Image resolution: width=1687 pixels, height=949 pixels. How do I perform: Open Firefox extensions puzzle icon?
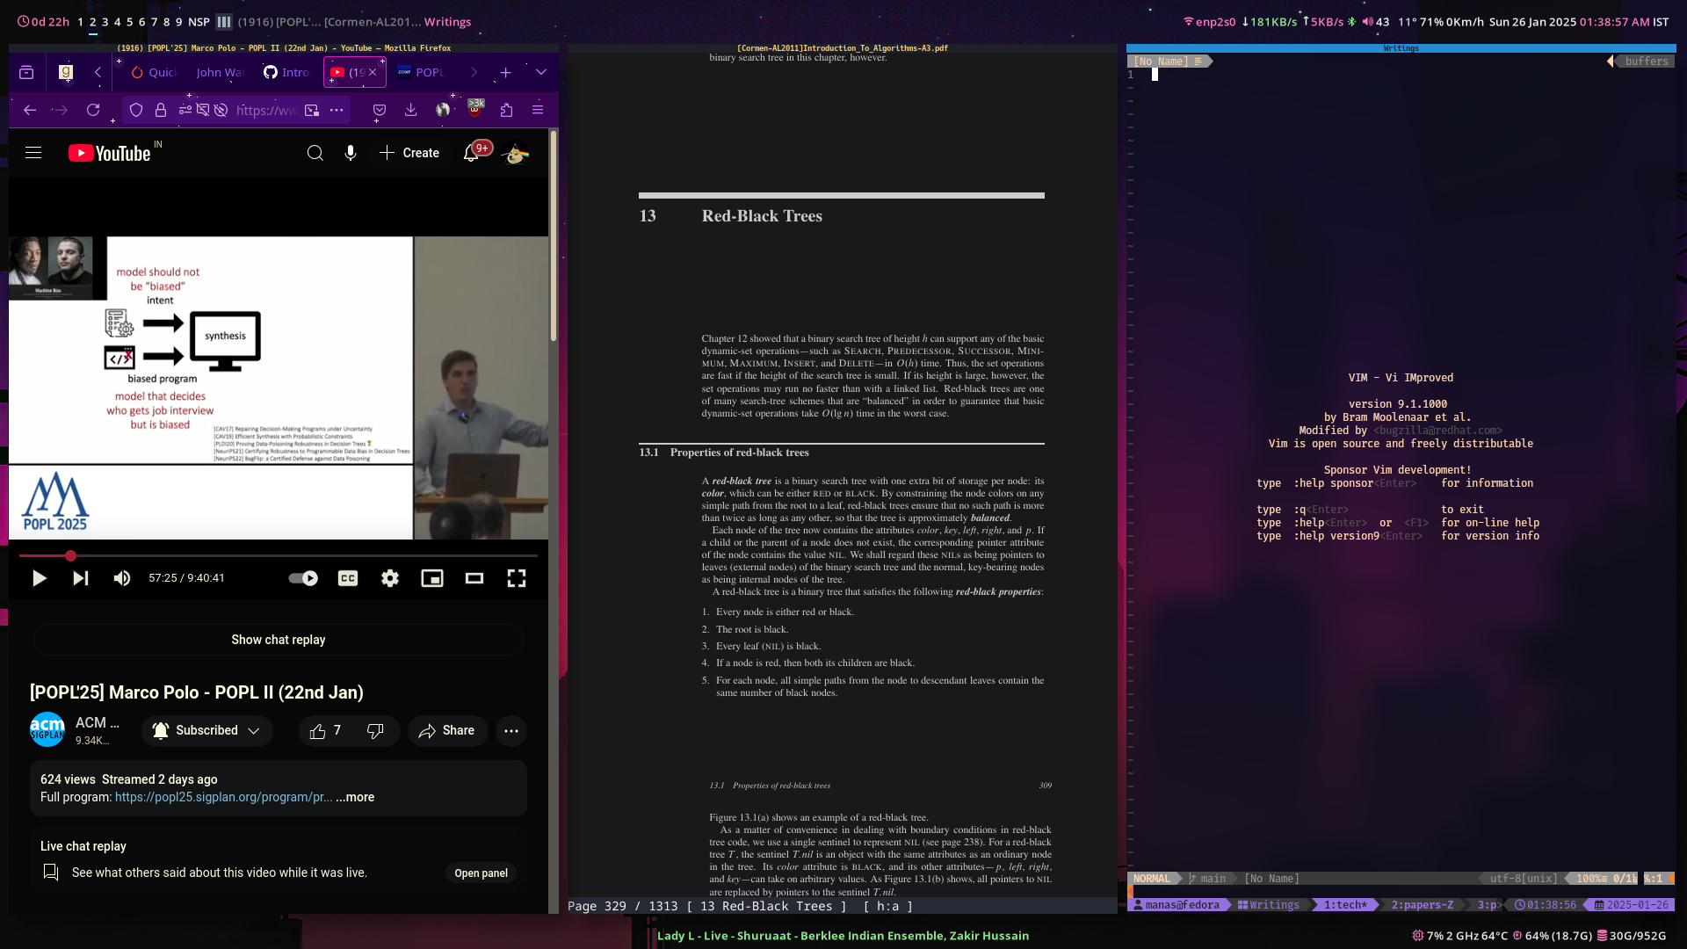tap(506, 110)
